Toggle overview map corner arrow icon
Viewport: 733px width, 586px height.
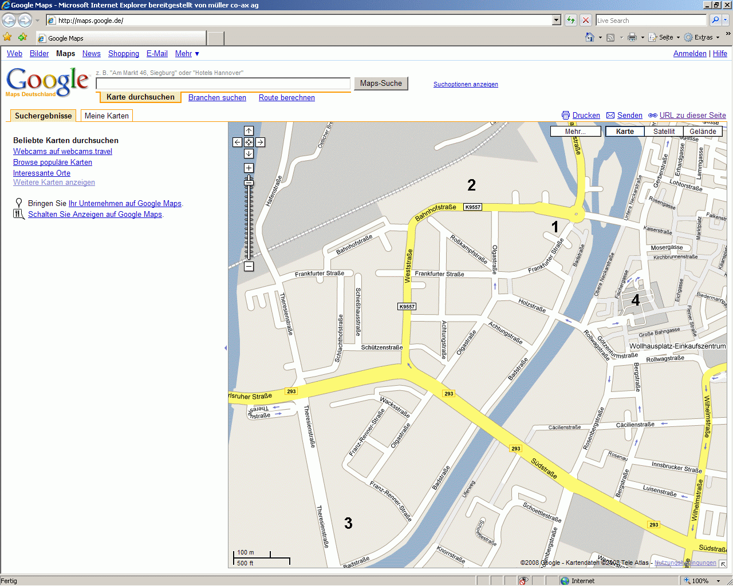coord(723,564)
